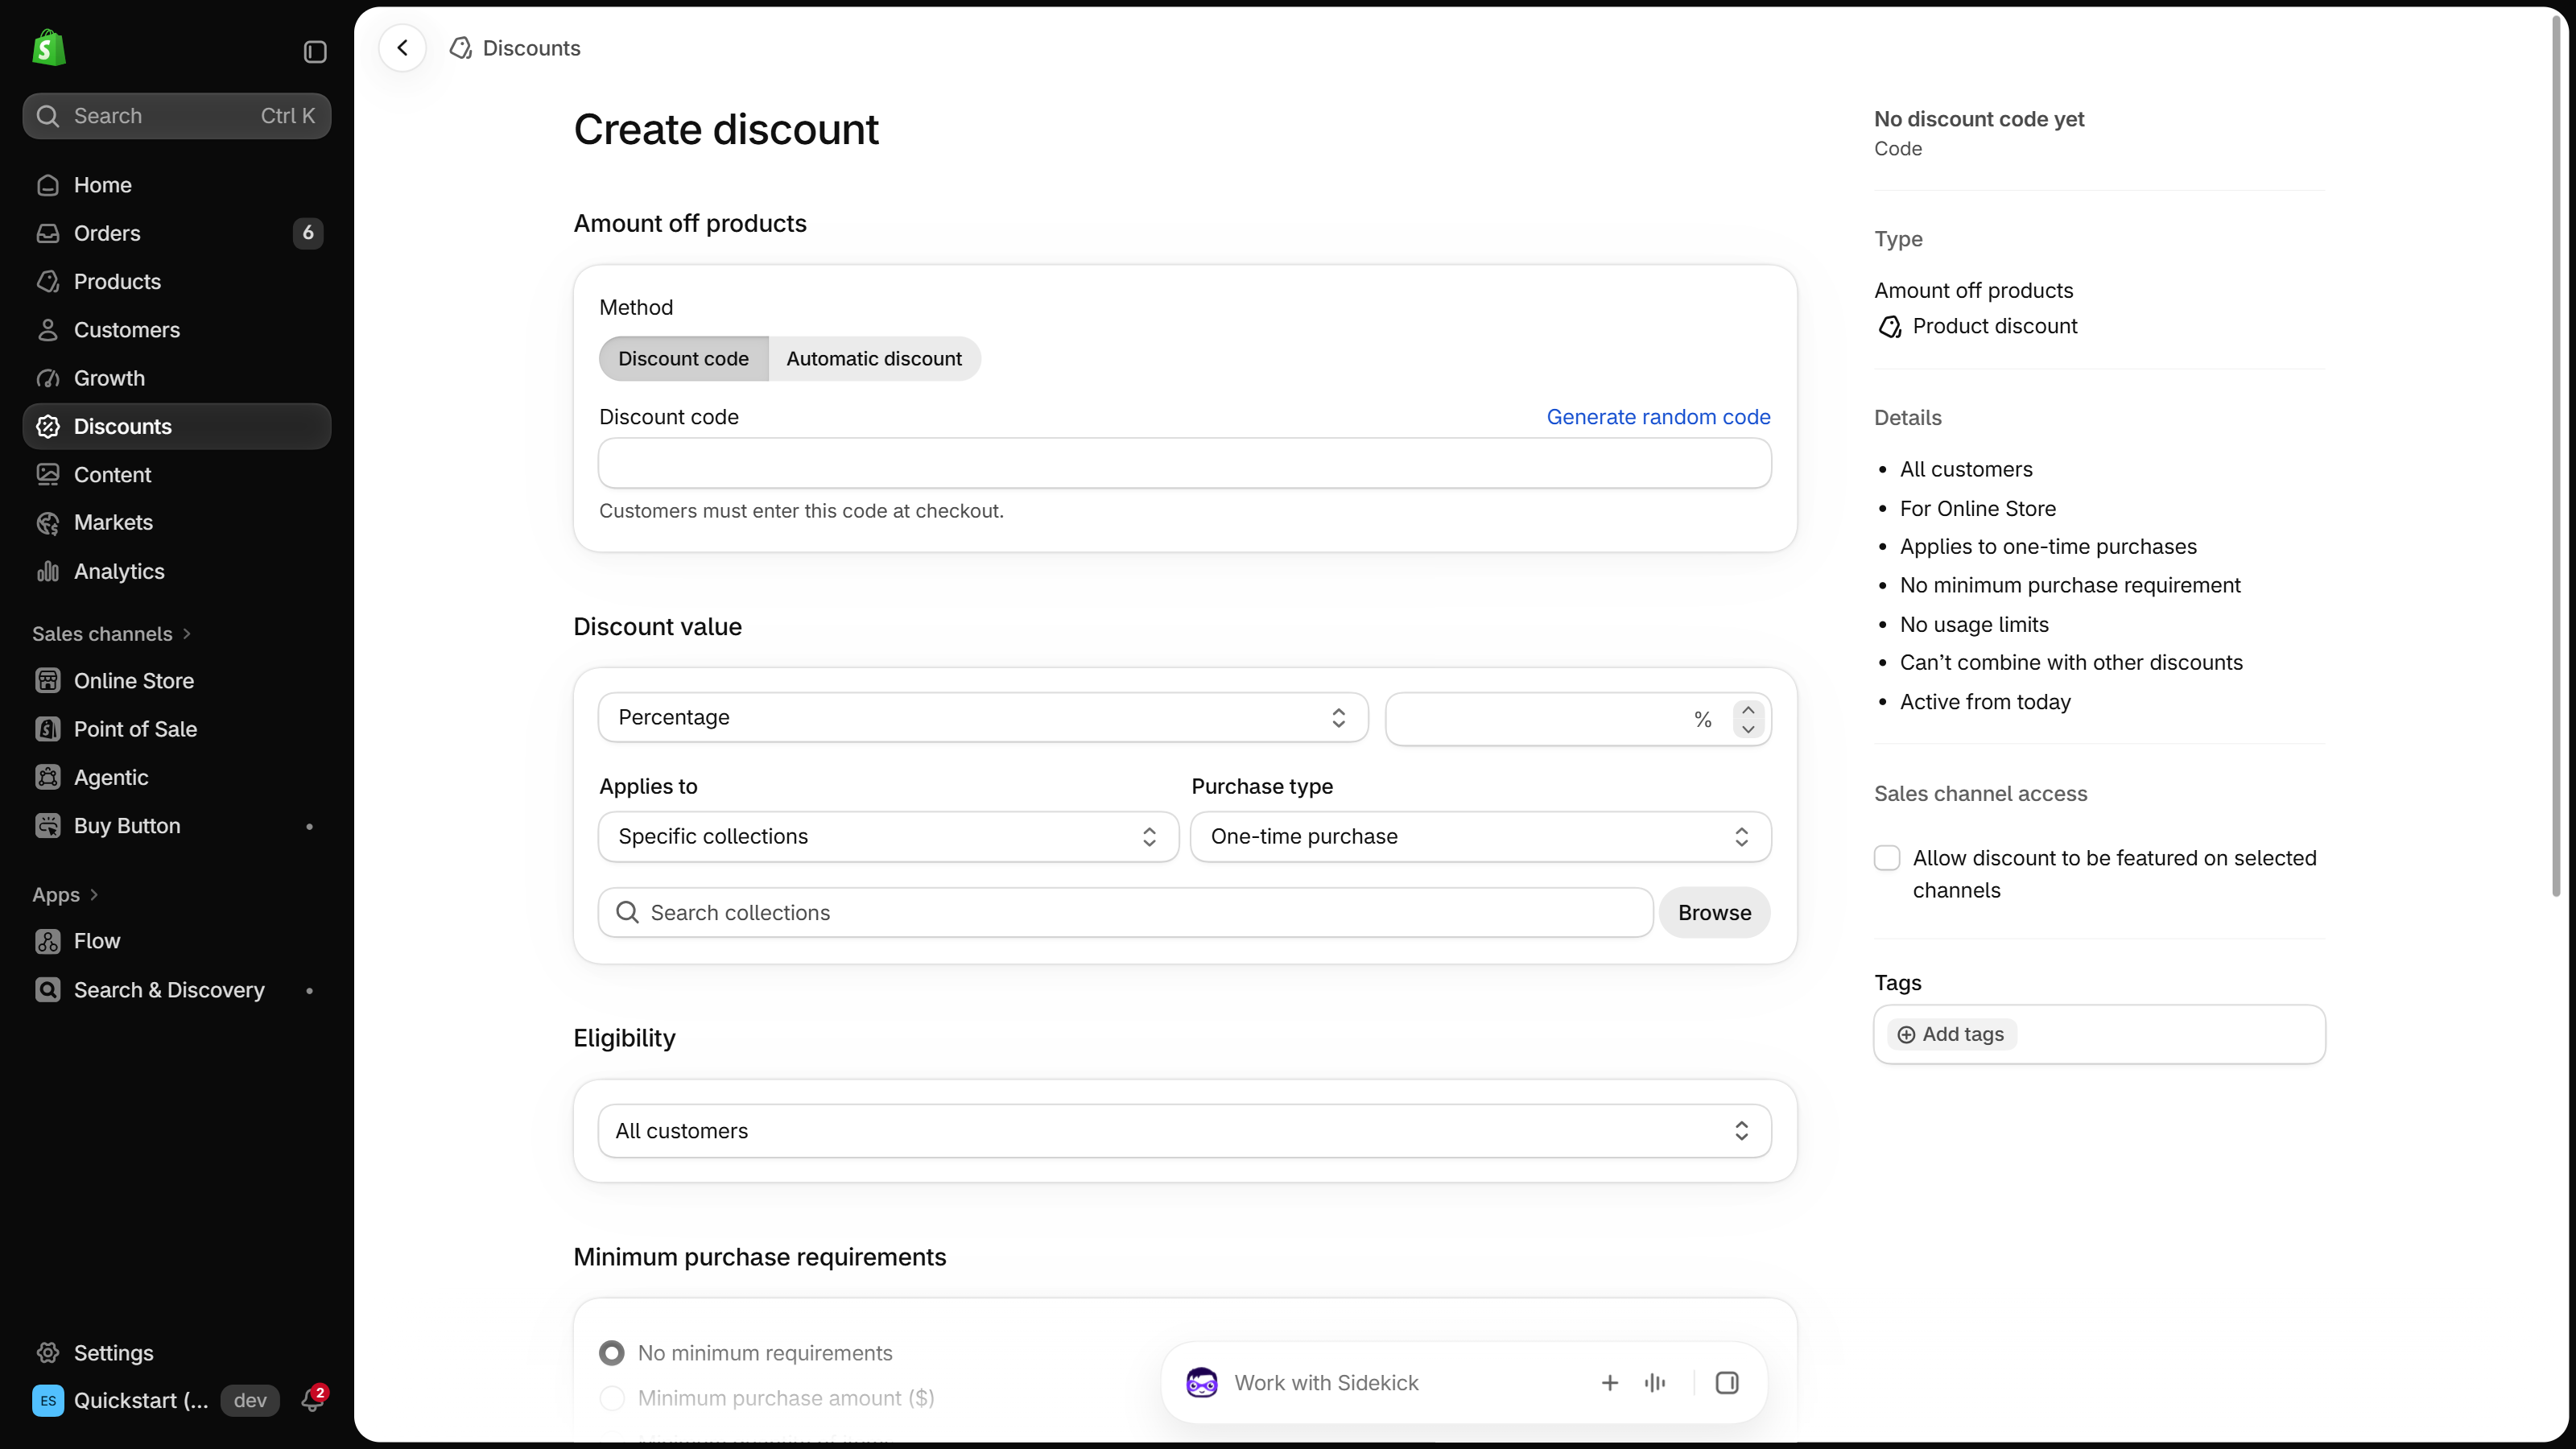
Task: Open Settings in the sidebar
Action: pyautogui.click(x=177, y=1352)
